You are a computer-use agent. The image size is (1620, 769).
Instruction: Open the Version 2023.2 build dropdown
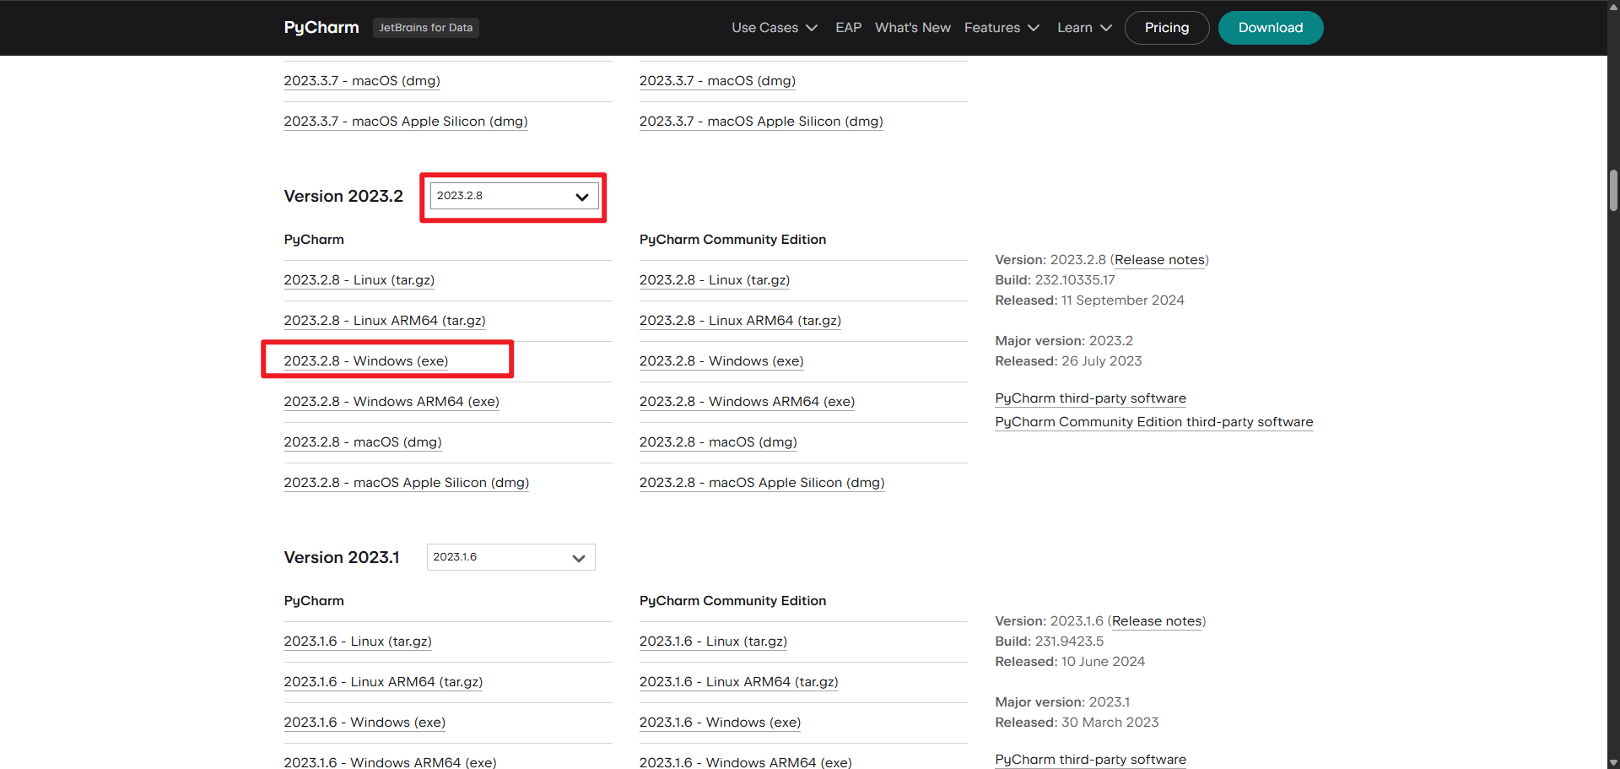coord(514,196)
